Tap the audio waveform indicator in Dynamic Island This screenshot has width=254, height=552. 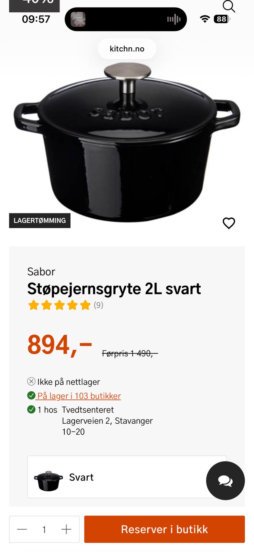click(174, 19)
